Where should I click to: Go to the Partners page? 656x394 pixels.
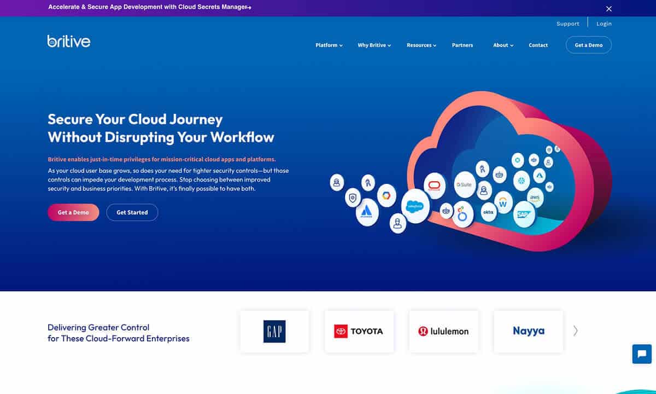[x=462, y=45]
